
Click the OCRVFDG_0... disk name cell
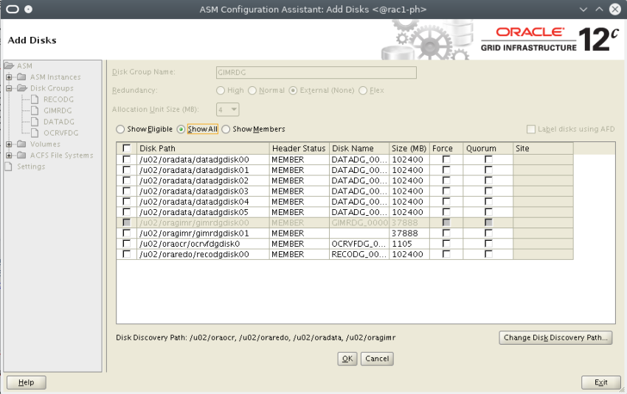pos(359,244)
